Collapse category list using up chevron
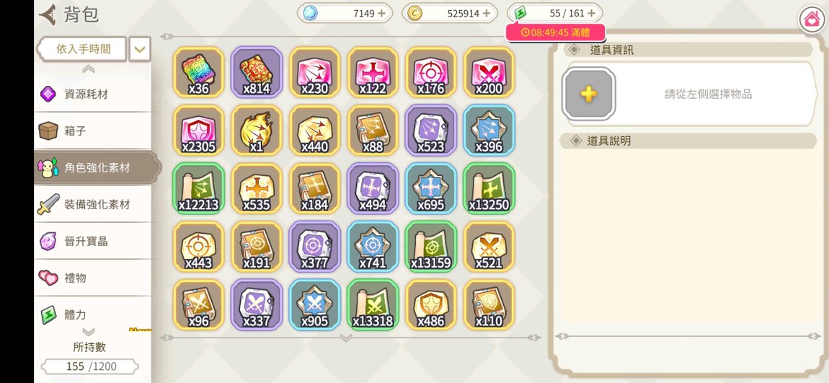The height and width of the screenshot is (383, 829). tap(88, 69)
